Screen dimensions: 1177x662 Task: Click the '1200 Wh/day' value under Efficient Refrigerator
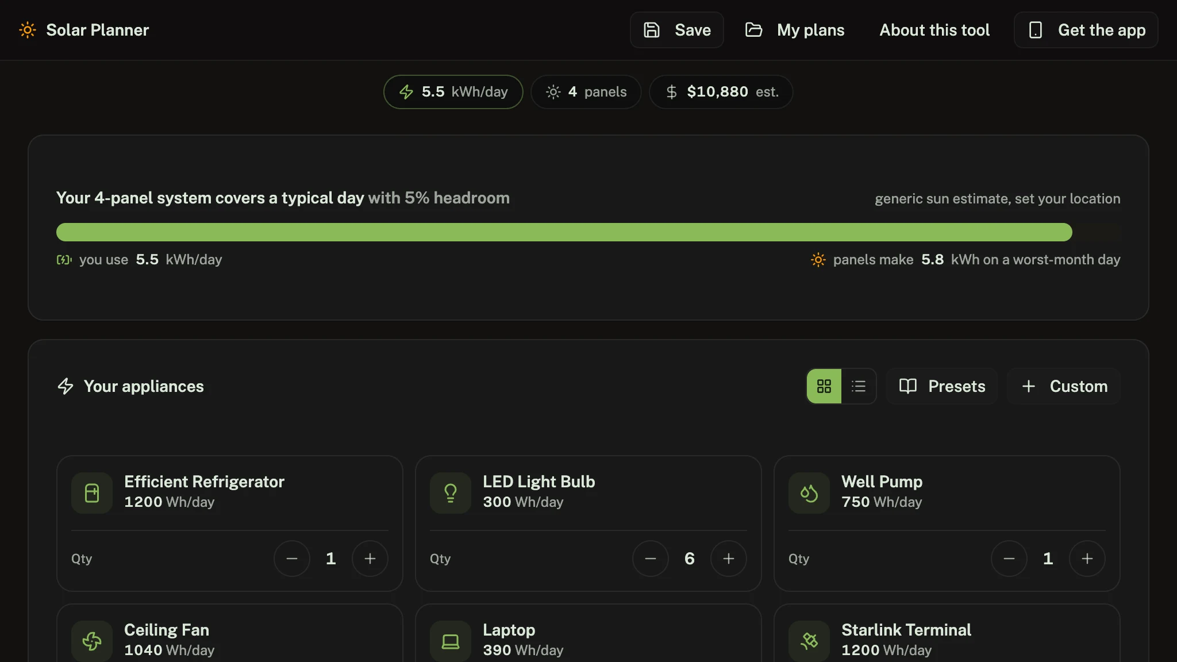170,502
